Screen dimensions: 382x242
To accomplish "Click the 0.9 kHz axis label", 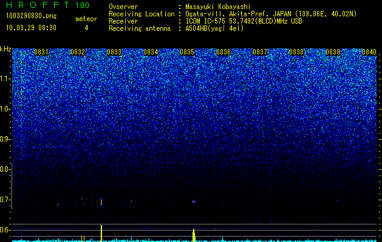I will coord(4,139).
